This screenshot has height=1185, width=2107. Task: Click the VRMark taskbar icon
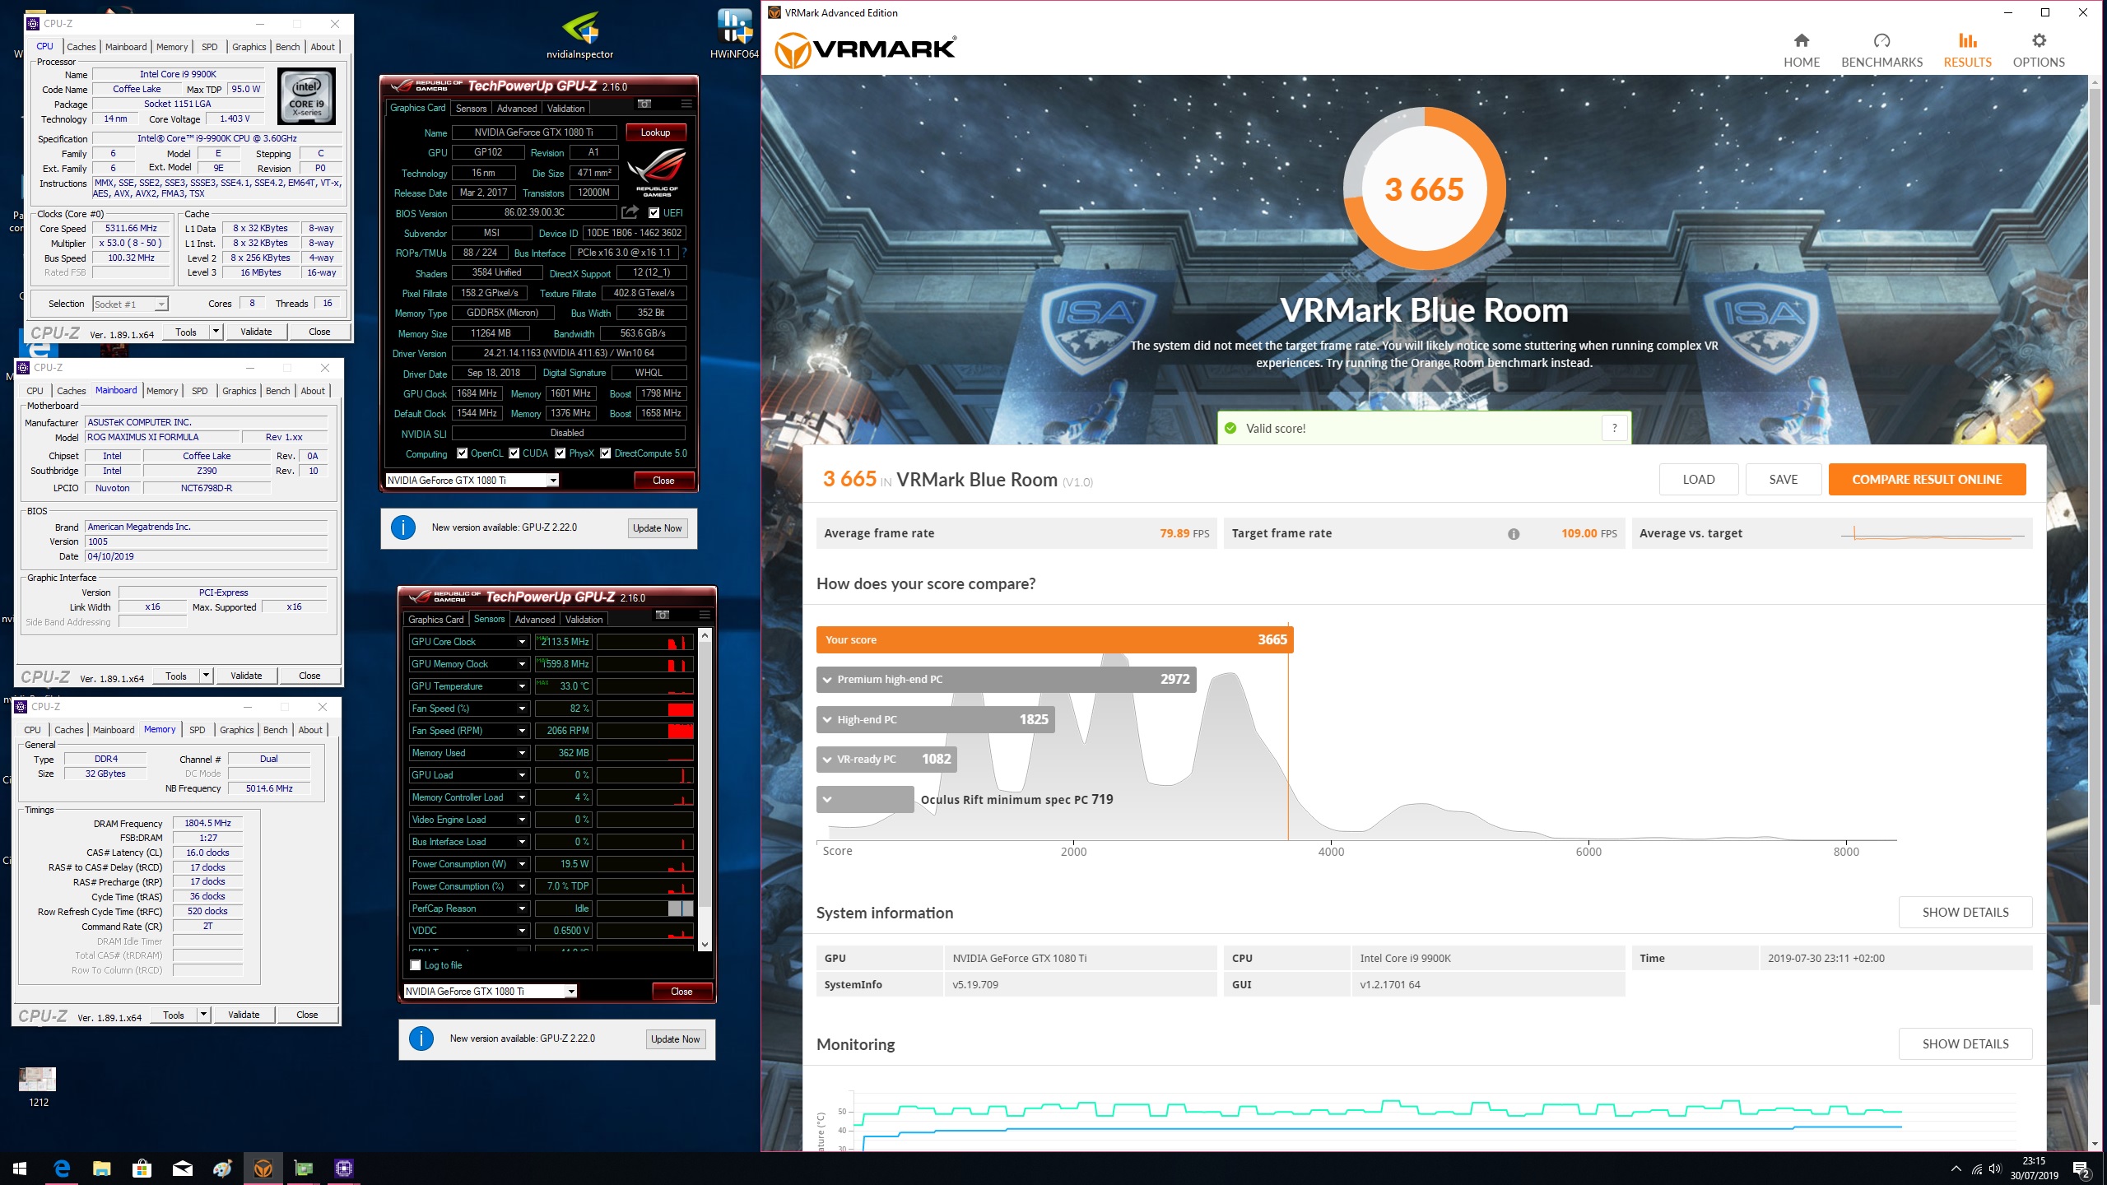pos(263,1168)
